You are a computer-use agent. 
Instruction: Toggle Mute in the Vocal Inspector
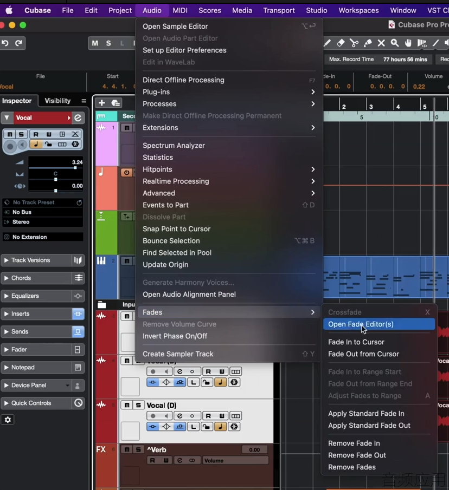click(10, 134)
